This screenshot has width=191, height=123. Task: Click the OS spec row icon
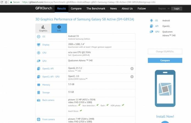pos(38,37)
